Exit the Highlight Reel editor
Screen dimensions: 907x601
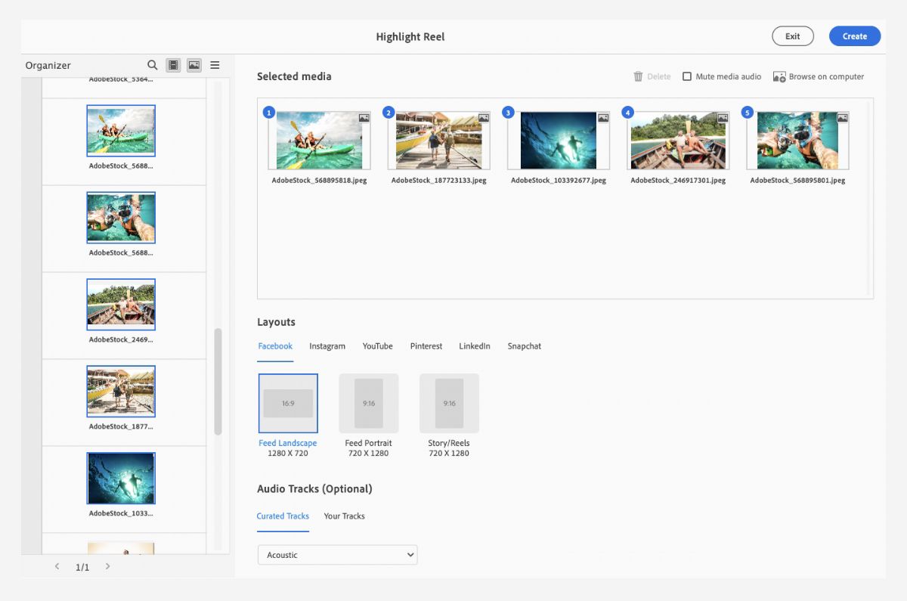[792, 36]
